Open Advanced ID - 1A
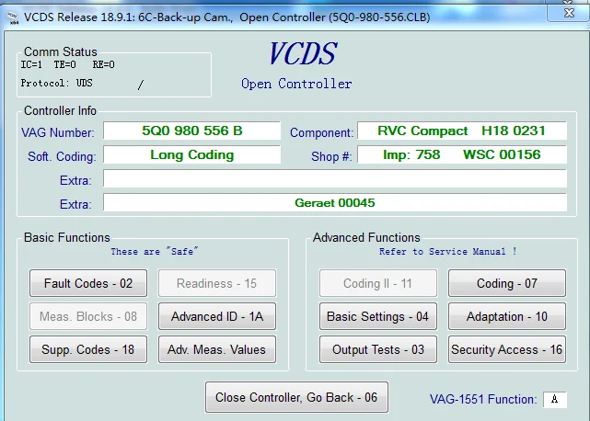 [216, 316]
